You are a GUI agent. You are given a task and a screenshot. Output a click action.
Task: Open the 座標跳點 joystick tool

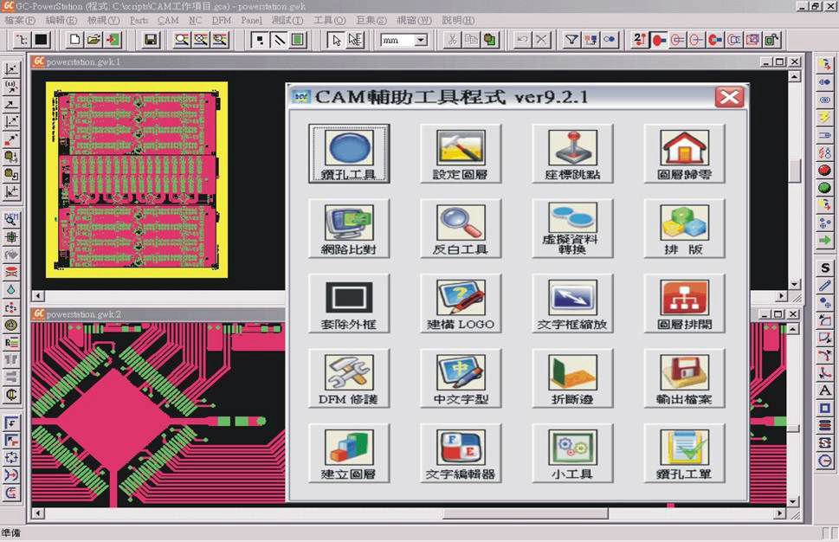click(x=572, y=152)
